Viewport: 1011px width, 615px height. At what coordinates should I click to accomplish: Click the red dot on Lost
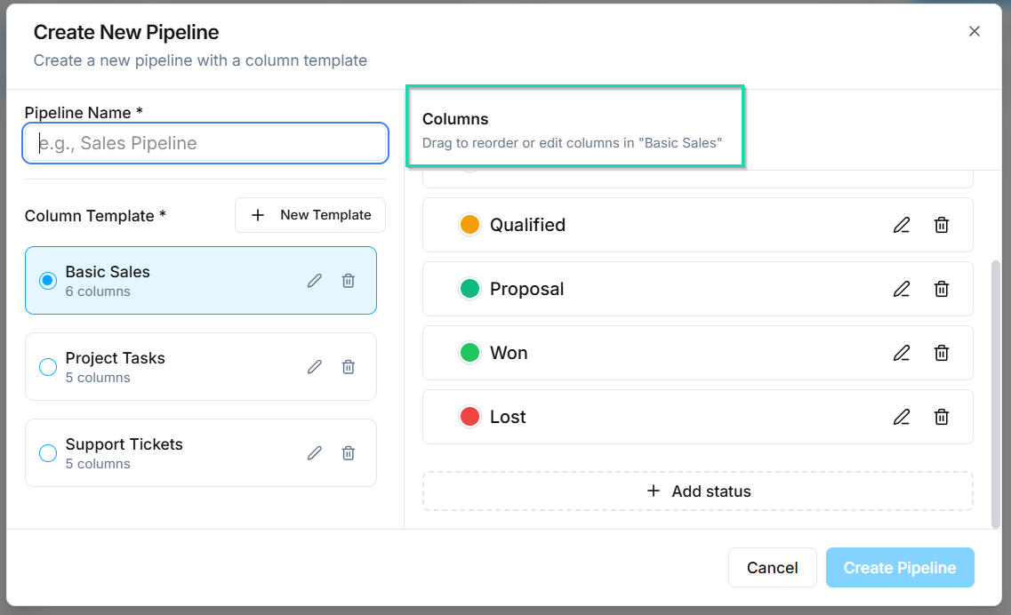pos(469,416)
